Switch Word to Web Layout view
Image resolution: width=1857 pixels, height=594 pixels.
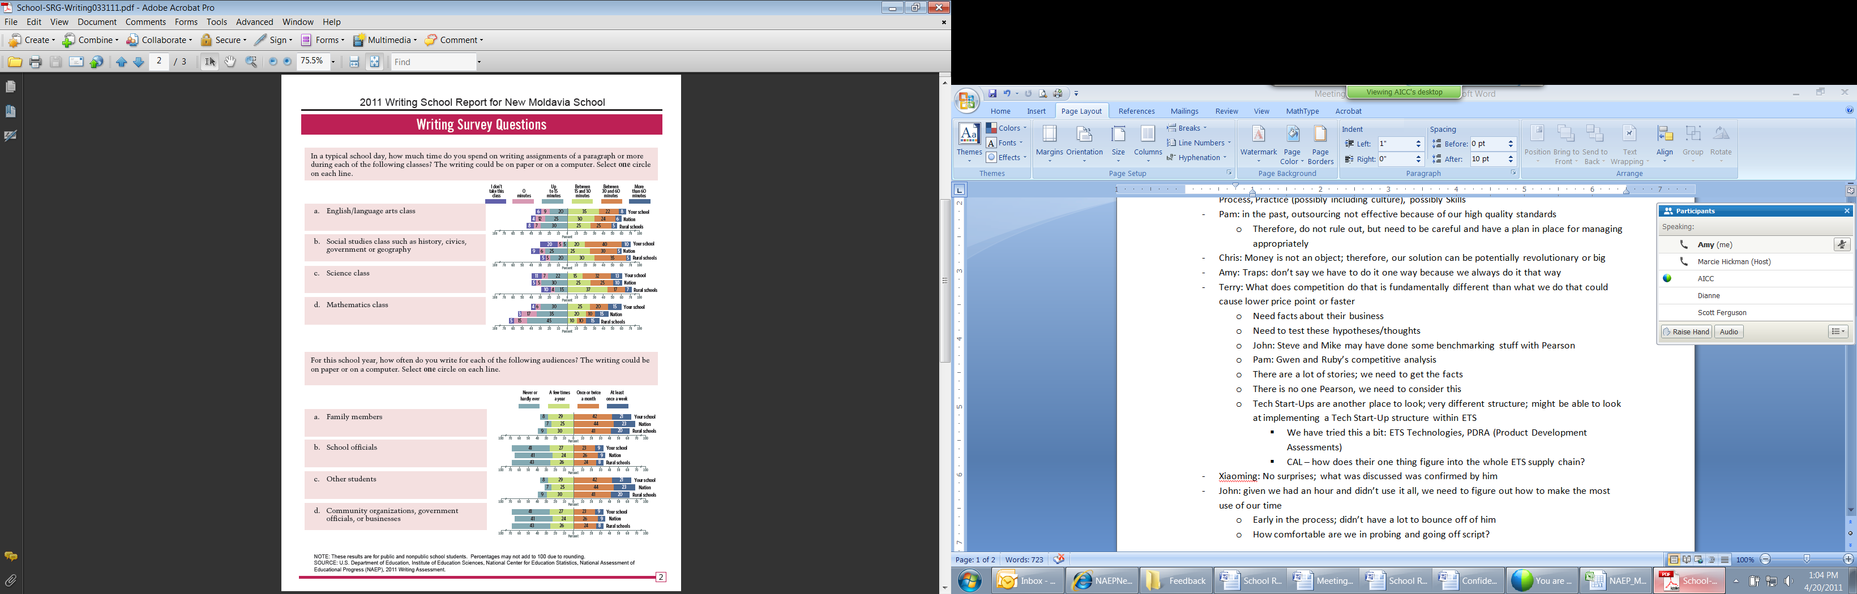pos(1699,559)
